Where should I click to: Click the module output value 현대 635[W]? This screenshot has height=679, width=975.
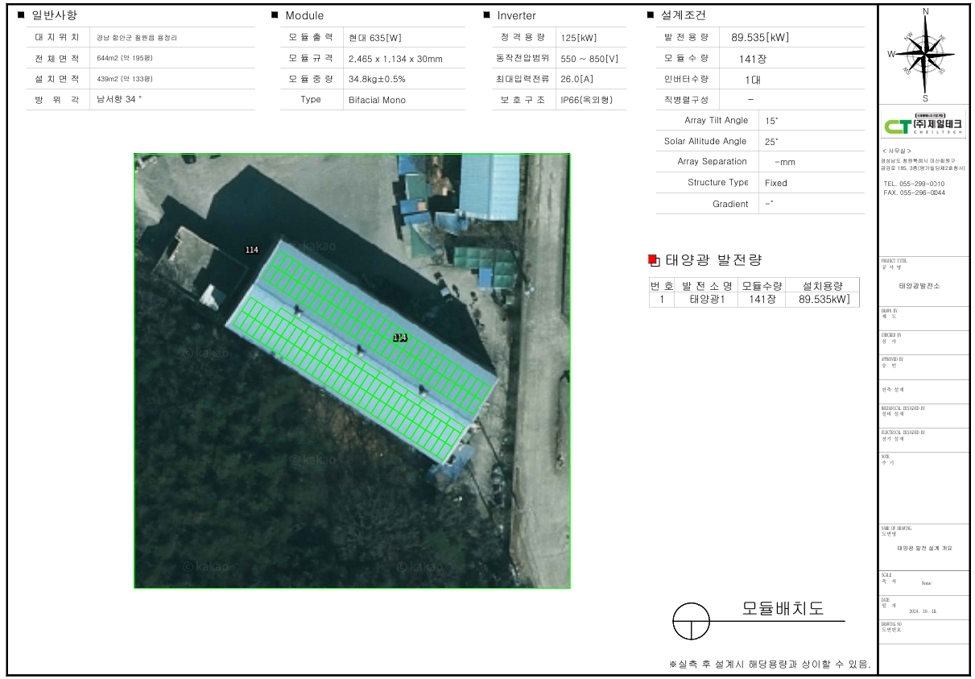pyautogui.click(x=374, y=37)
